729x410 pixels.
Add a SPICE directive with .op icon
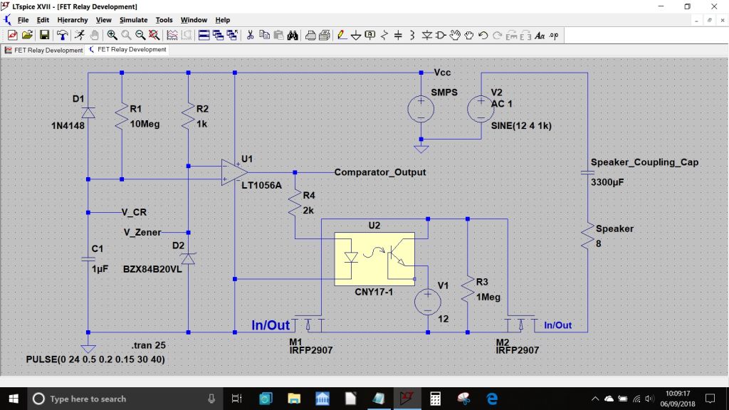click(x=554, y=36)
